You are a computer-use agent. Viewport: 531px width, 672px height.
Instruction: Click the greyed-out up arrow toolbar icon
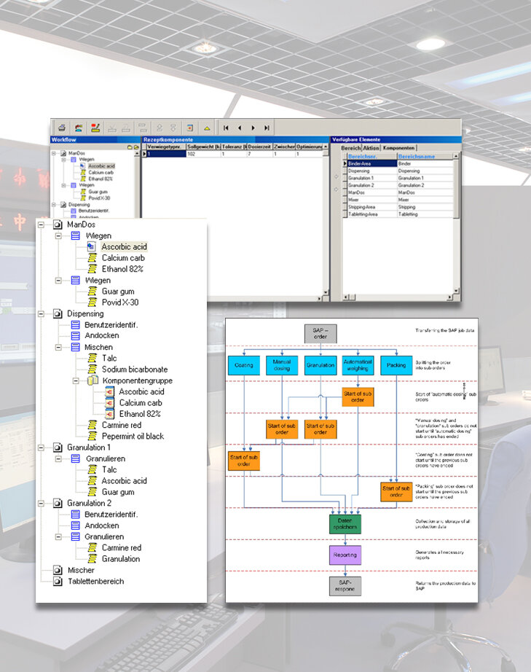160,128
